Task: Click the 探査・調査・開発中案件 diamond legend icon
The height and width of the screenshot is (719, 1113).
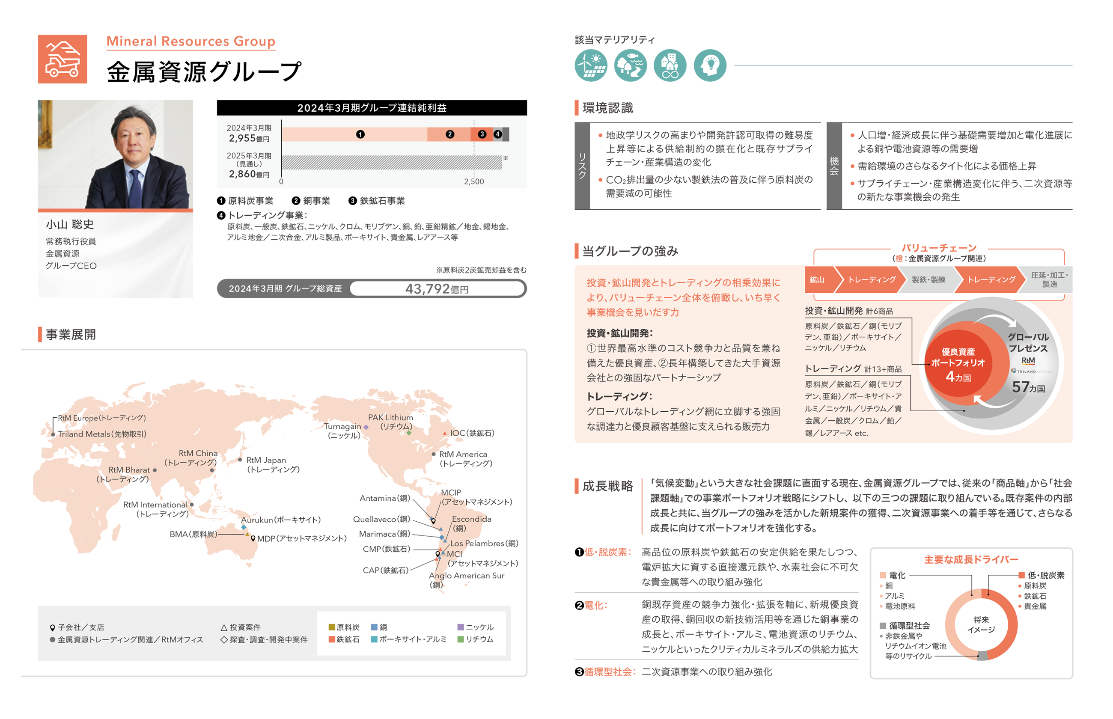Action: [x=223, y=640]
